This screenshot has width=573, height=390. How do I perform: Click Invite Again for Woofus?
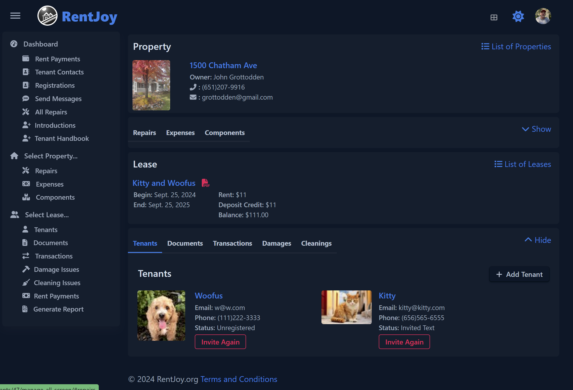click(x=220, y=342)
